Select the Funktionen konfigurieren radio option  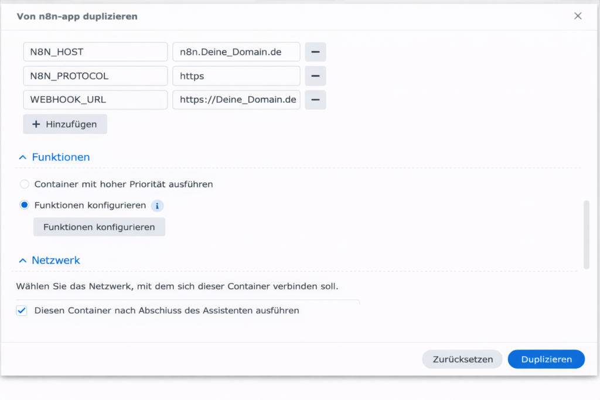[x=25, y=206]
